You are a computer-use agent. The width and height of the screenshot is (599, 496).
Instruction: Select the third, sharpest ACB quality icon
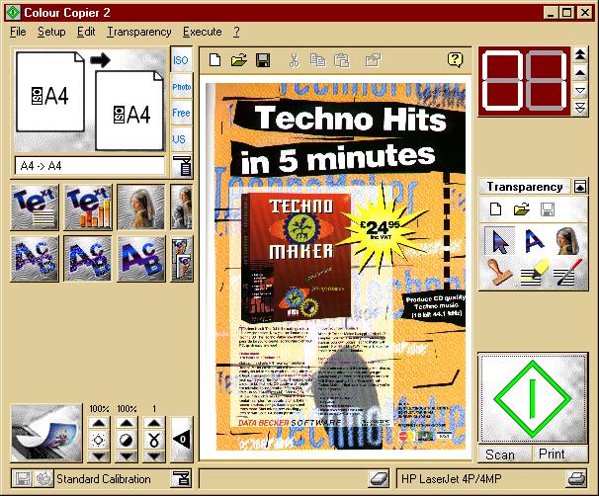pos(141,259)
